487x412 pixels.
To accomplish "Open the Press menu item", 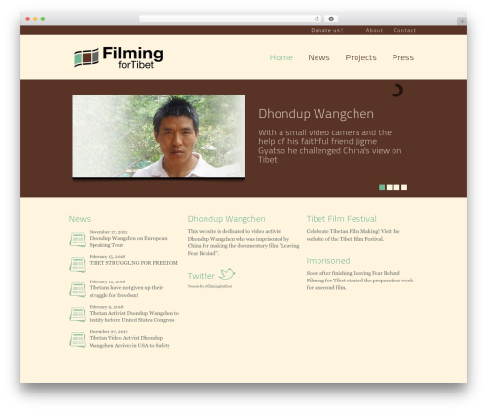I will tap(402, 57).
